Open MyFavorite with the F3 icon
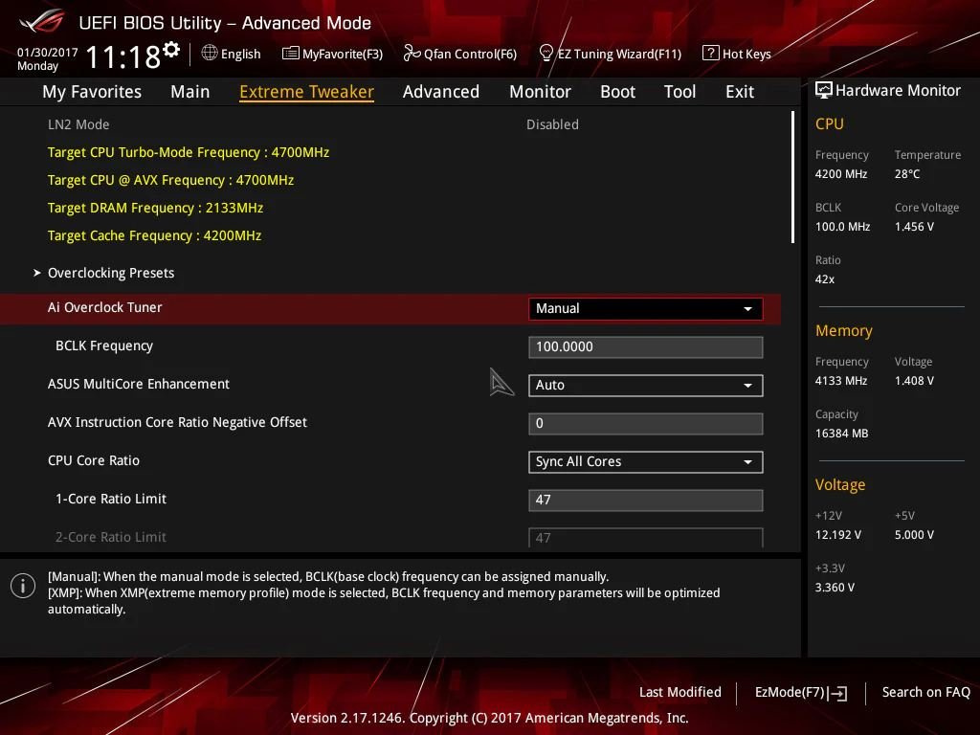This screenshot has width=980, height=735. [332, 54]
